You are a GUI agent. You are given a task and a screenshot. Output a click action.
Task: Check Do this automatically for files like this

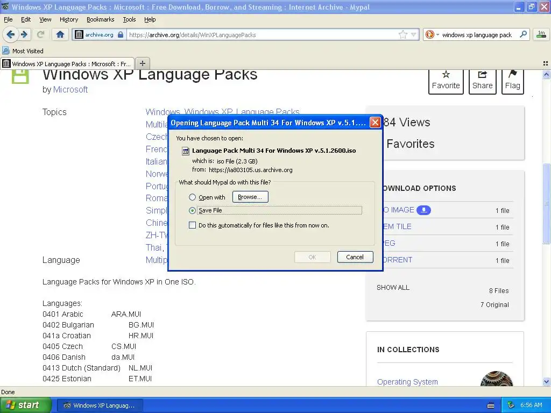[x=192, y=225]
